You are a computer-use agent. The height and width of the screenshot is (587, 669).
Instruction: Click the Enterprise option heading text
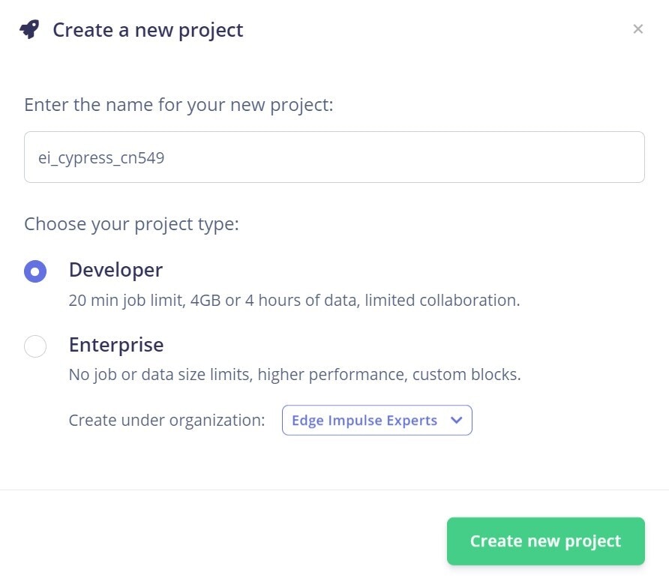[x=116, y=345]
